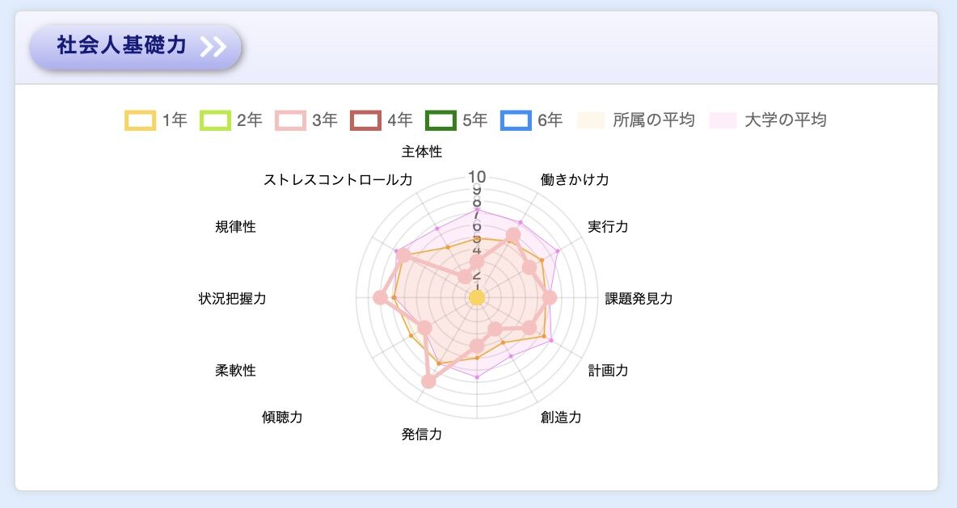Toggle the 4年 dataset legend box
Image resolution: width=957 pixels, height=508 pixels.
tap(365, 120)
